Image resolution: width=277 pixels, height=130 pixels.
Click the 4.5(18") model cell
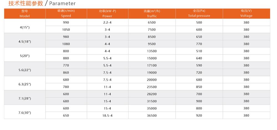25,41
